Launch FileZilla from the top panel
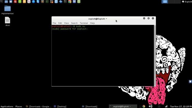 pyautogui.click(x=15, y=1)
